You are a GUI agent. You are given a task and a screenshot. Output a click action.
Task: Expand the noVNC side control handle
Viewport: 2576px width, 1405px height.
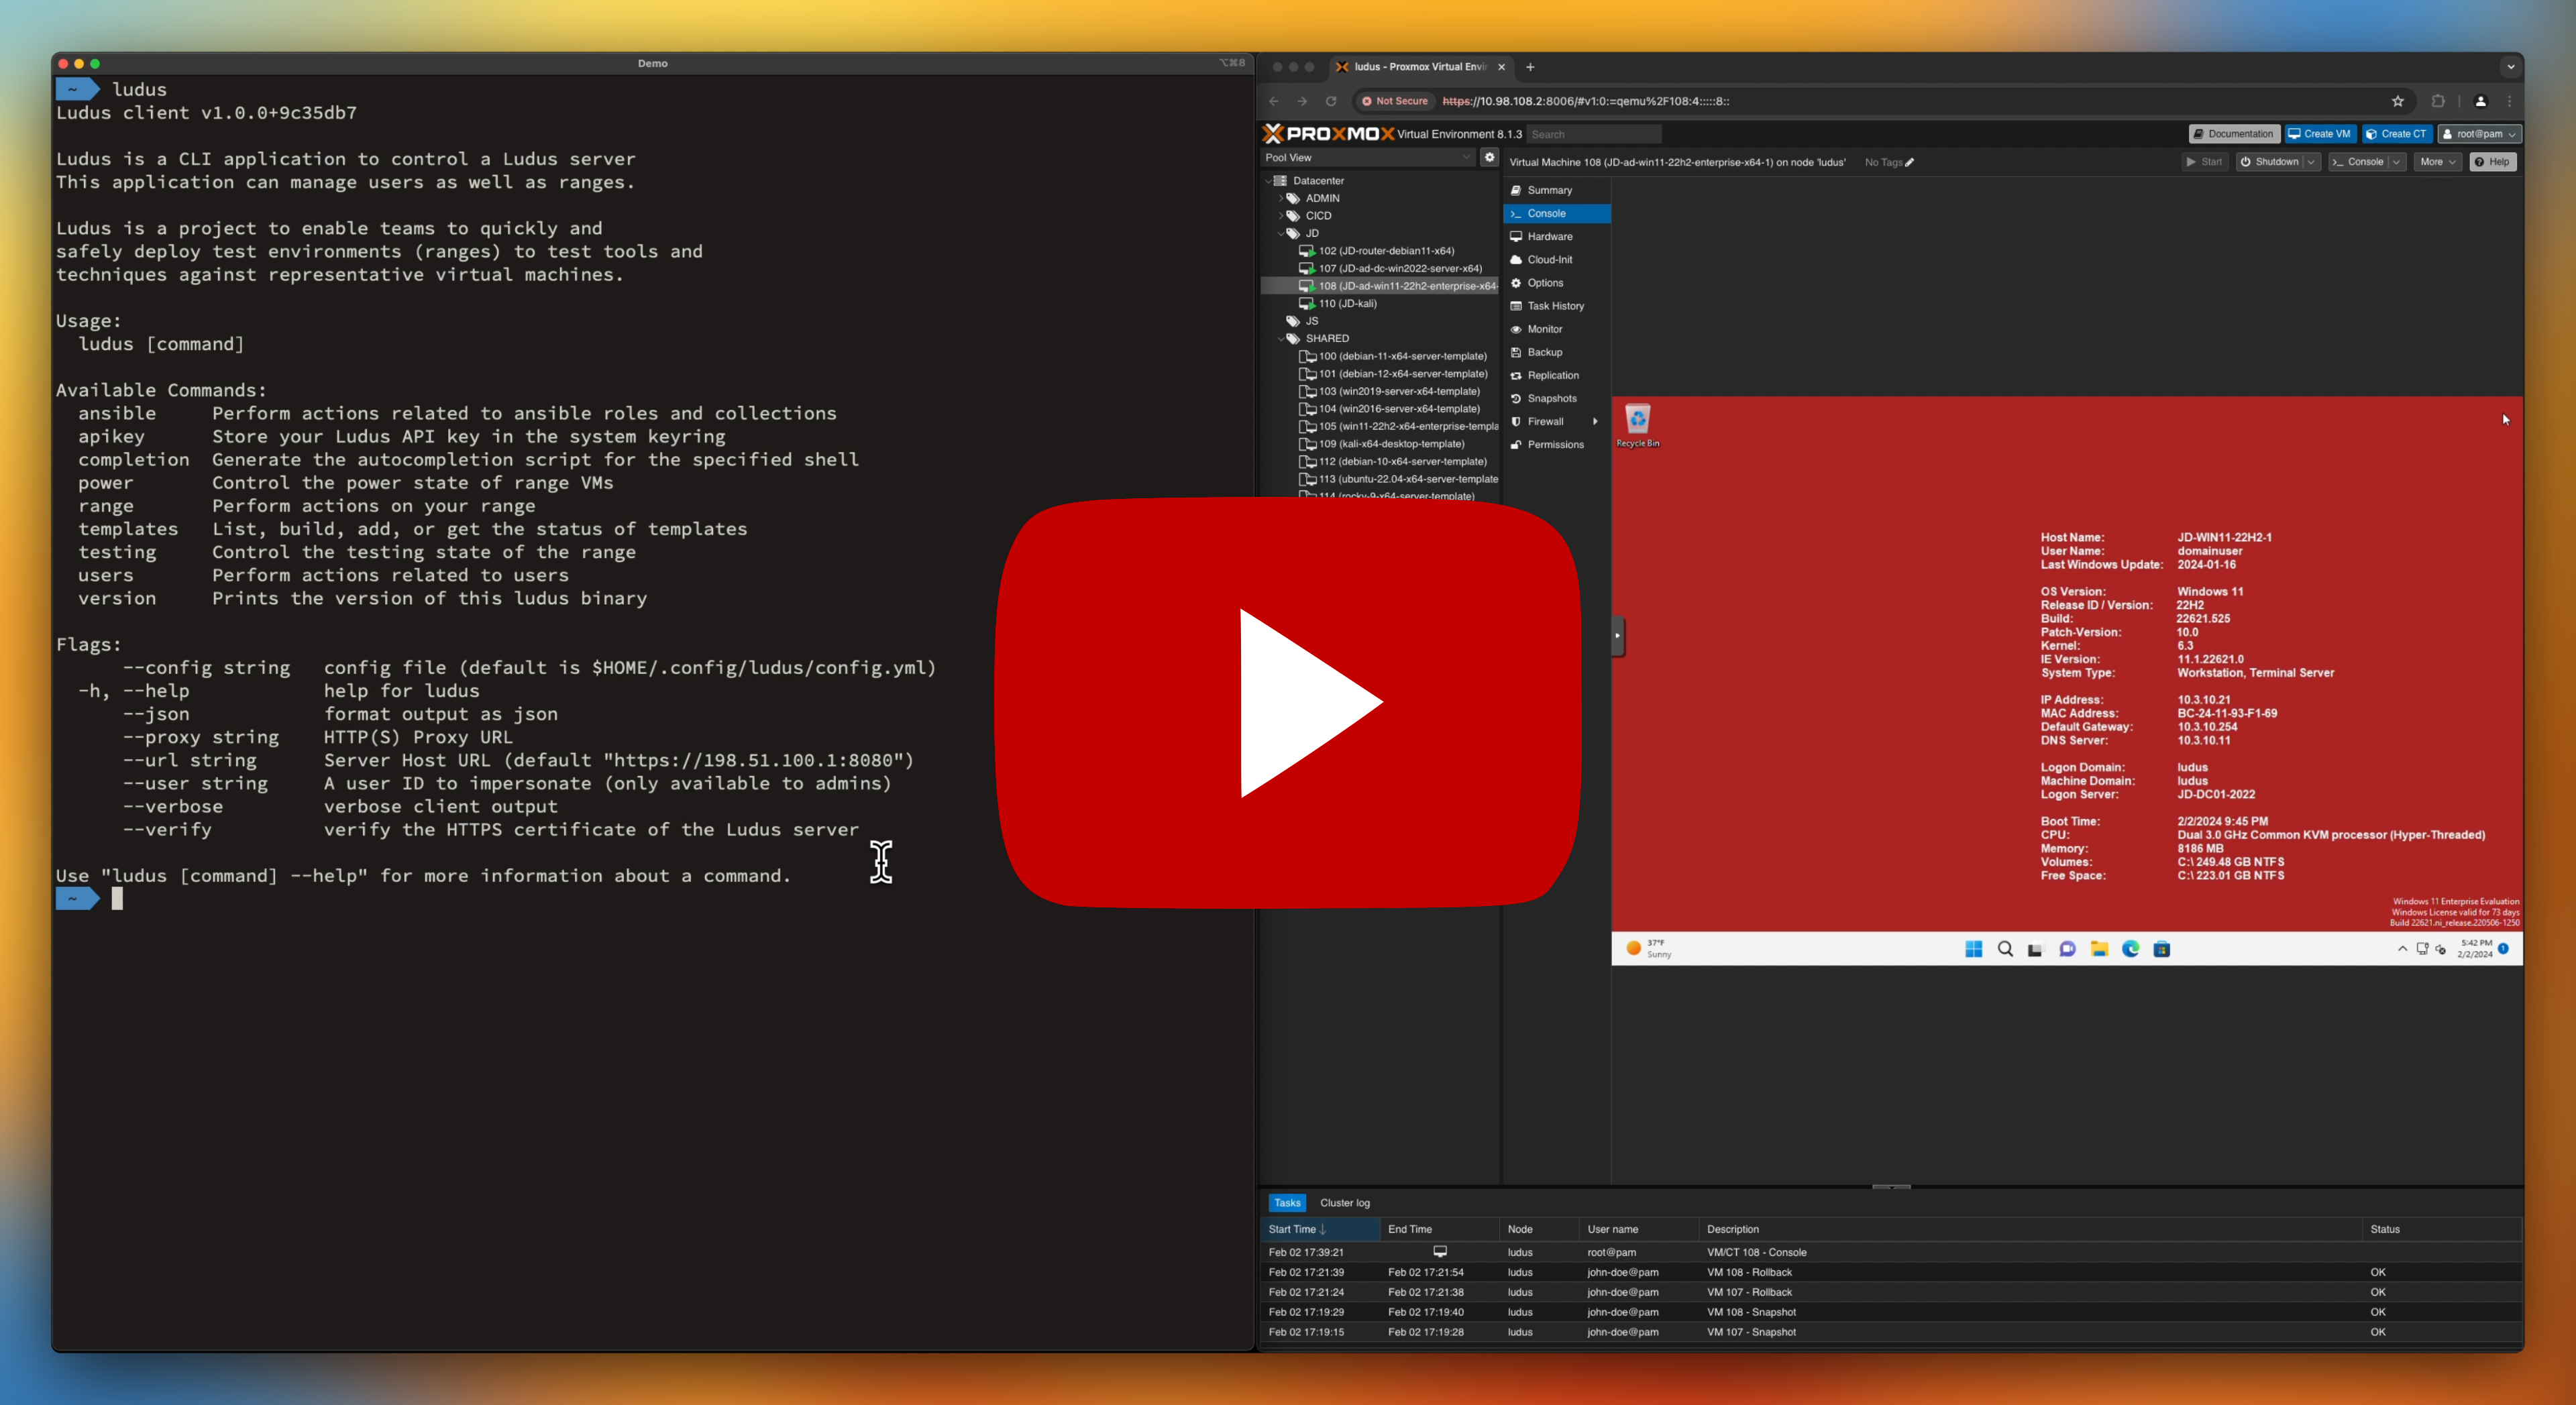[1617, 636]
